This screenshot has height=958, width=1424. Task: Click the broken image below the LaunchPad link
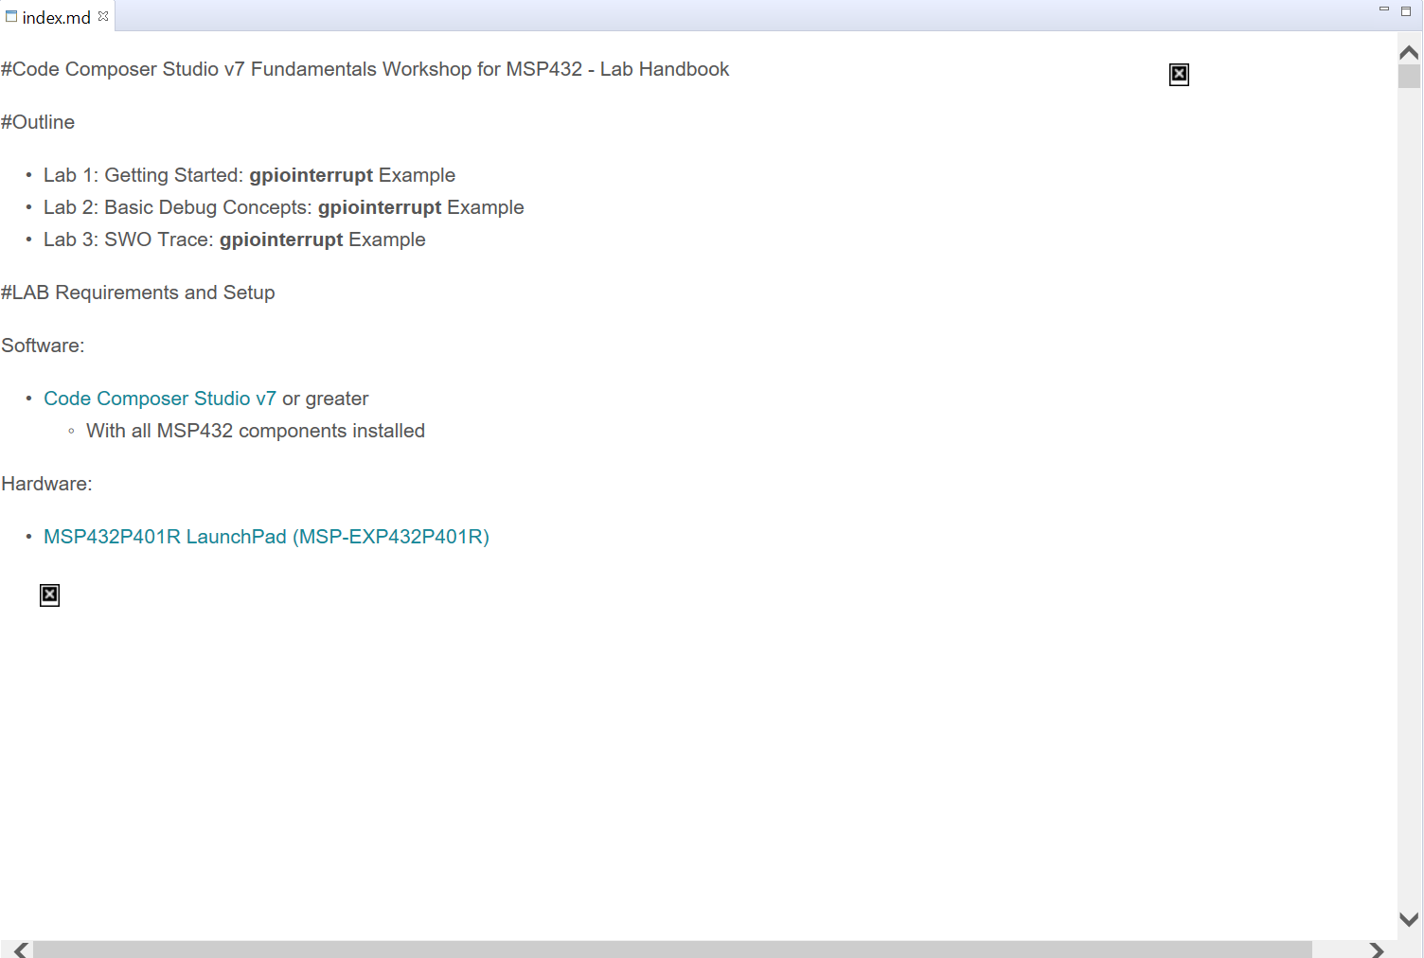point(49,594)
